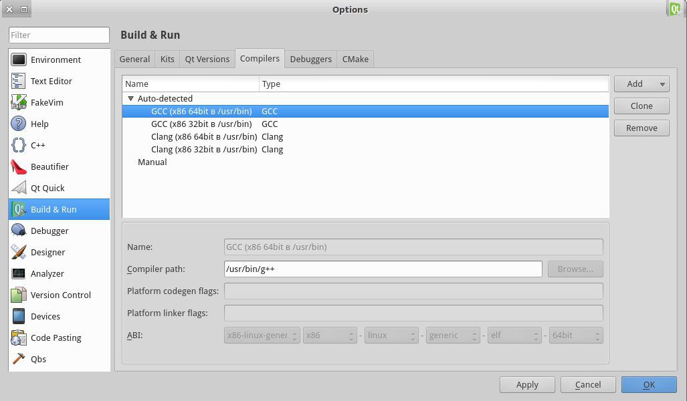Click the Type column header
The height and width of the screenshot is (401, 687).
coord(433,84)
